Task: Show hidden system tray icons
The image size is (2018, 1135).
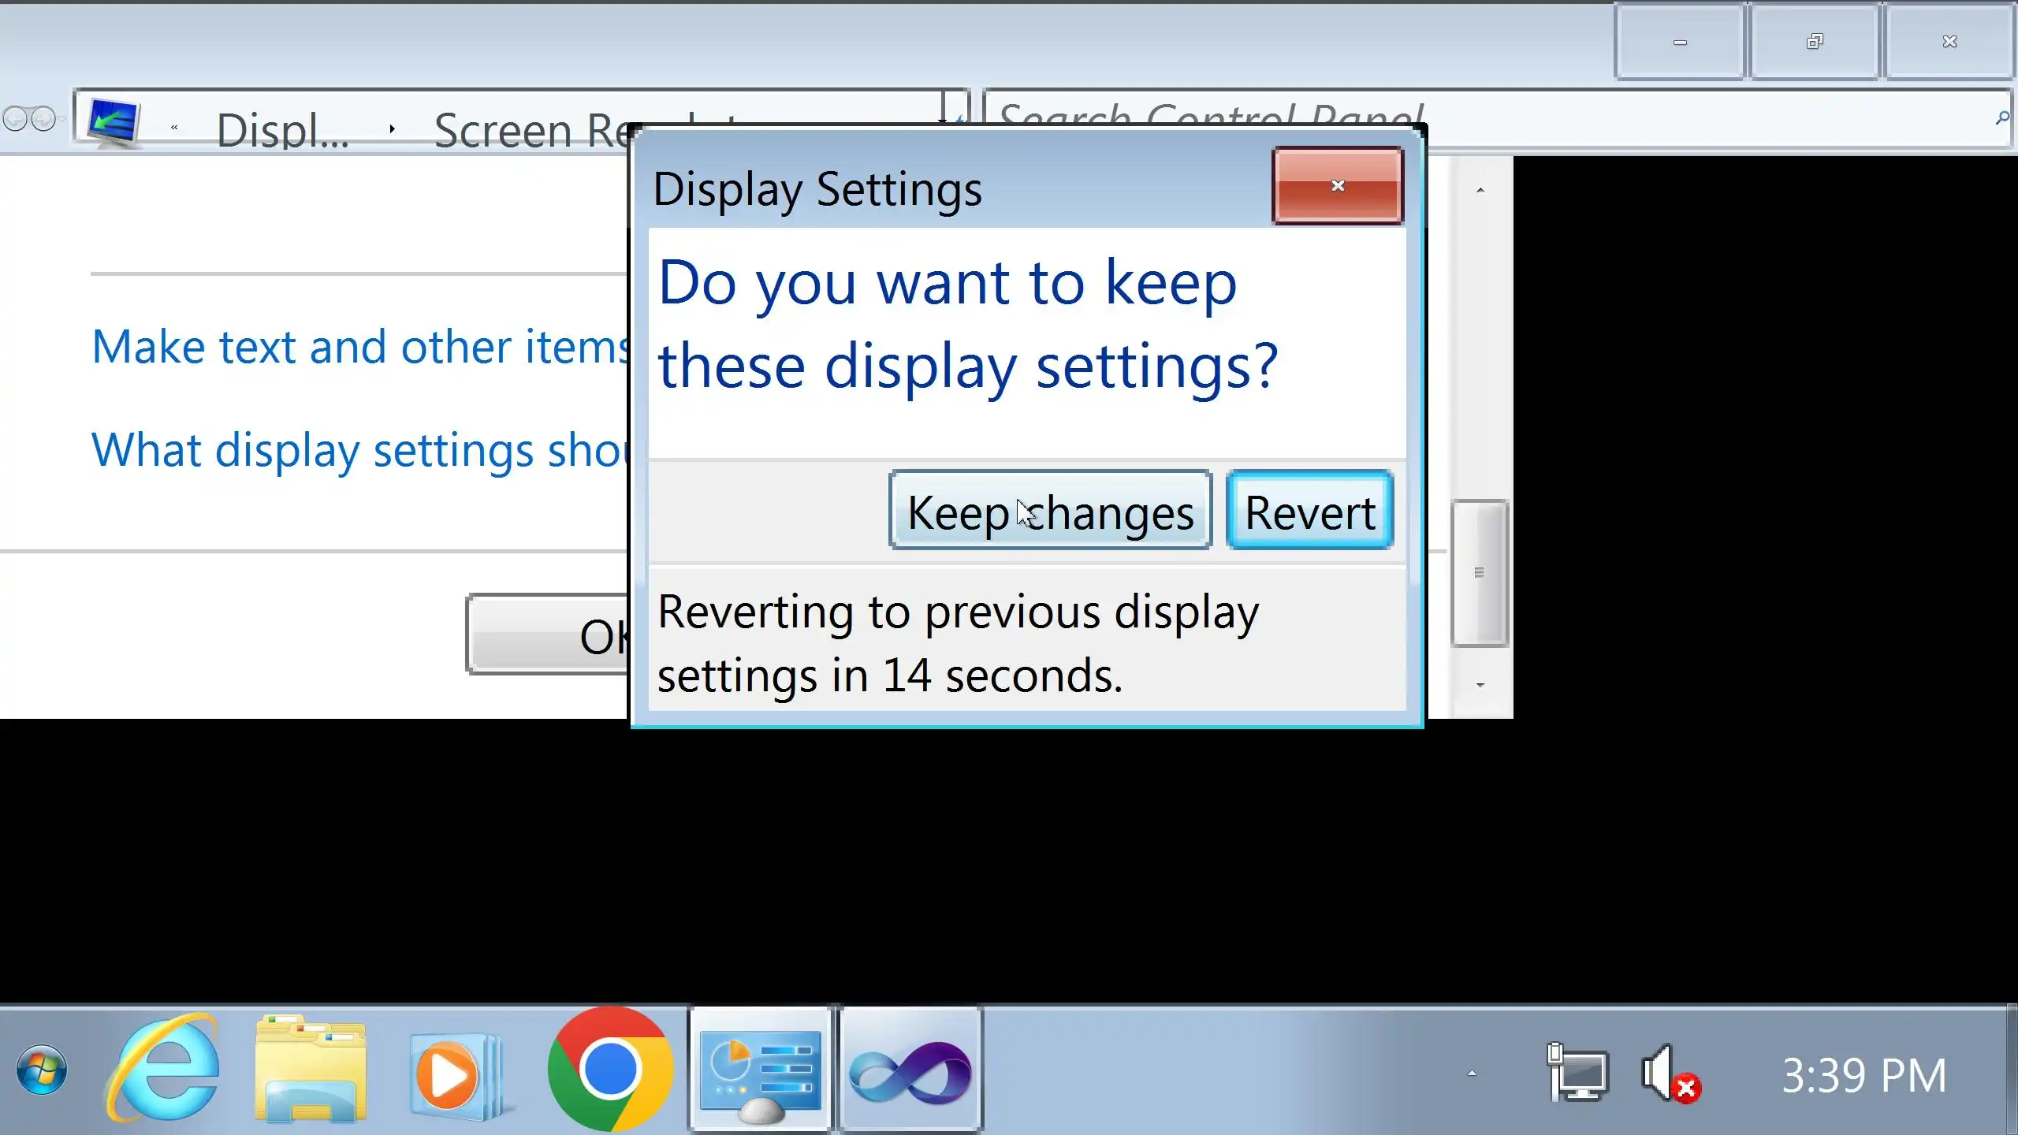Action: (1471, 1073)
